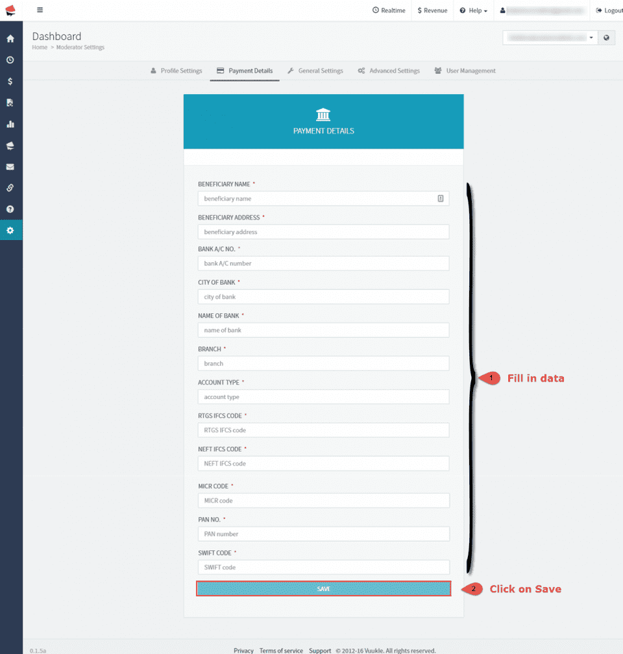Click the link icon in the sidebar
The width and height of the screenshot is (623, 654).
click(11, 188)
